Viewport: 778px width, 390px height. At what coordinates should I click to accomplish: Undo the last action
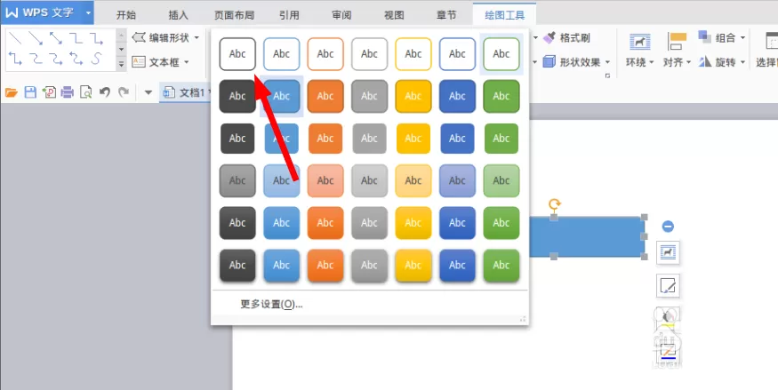coord(105,92)
